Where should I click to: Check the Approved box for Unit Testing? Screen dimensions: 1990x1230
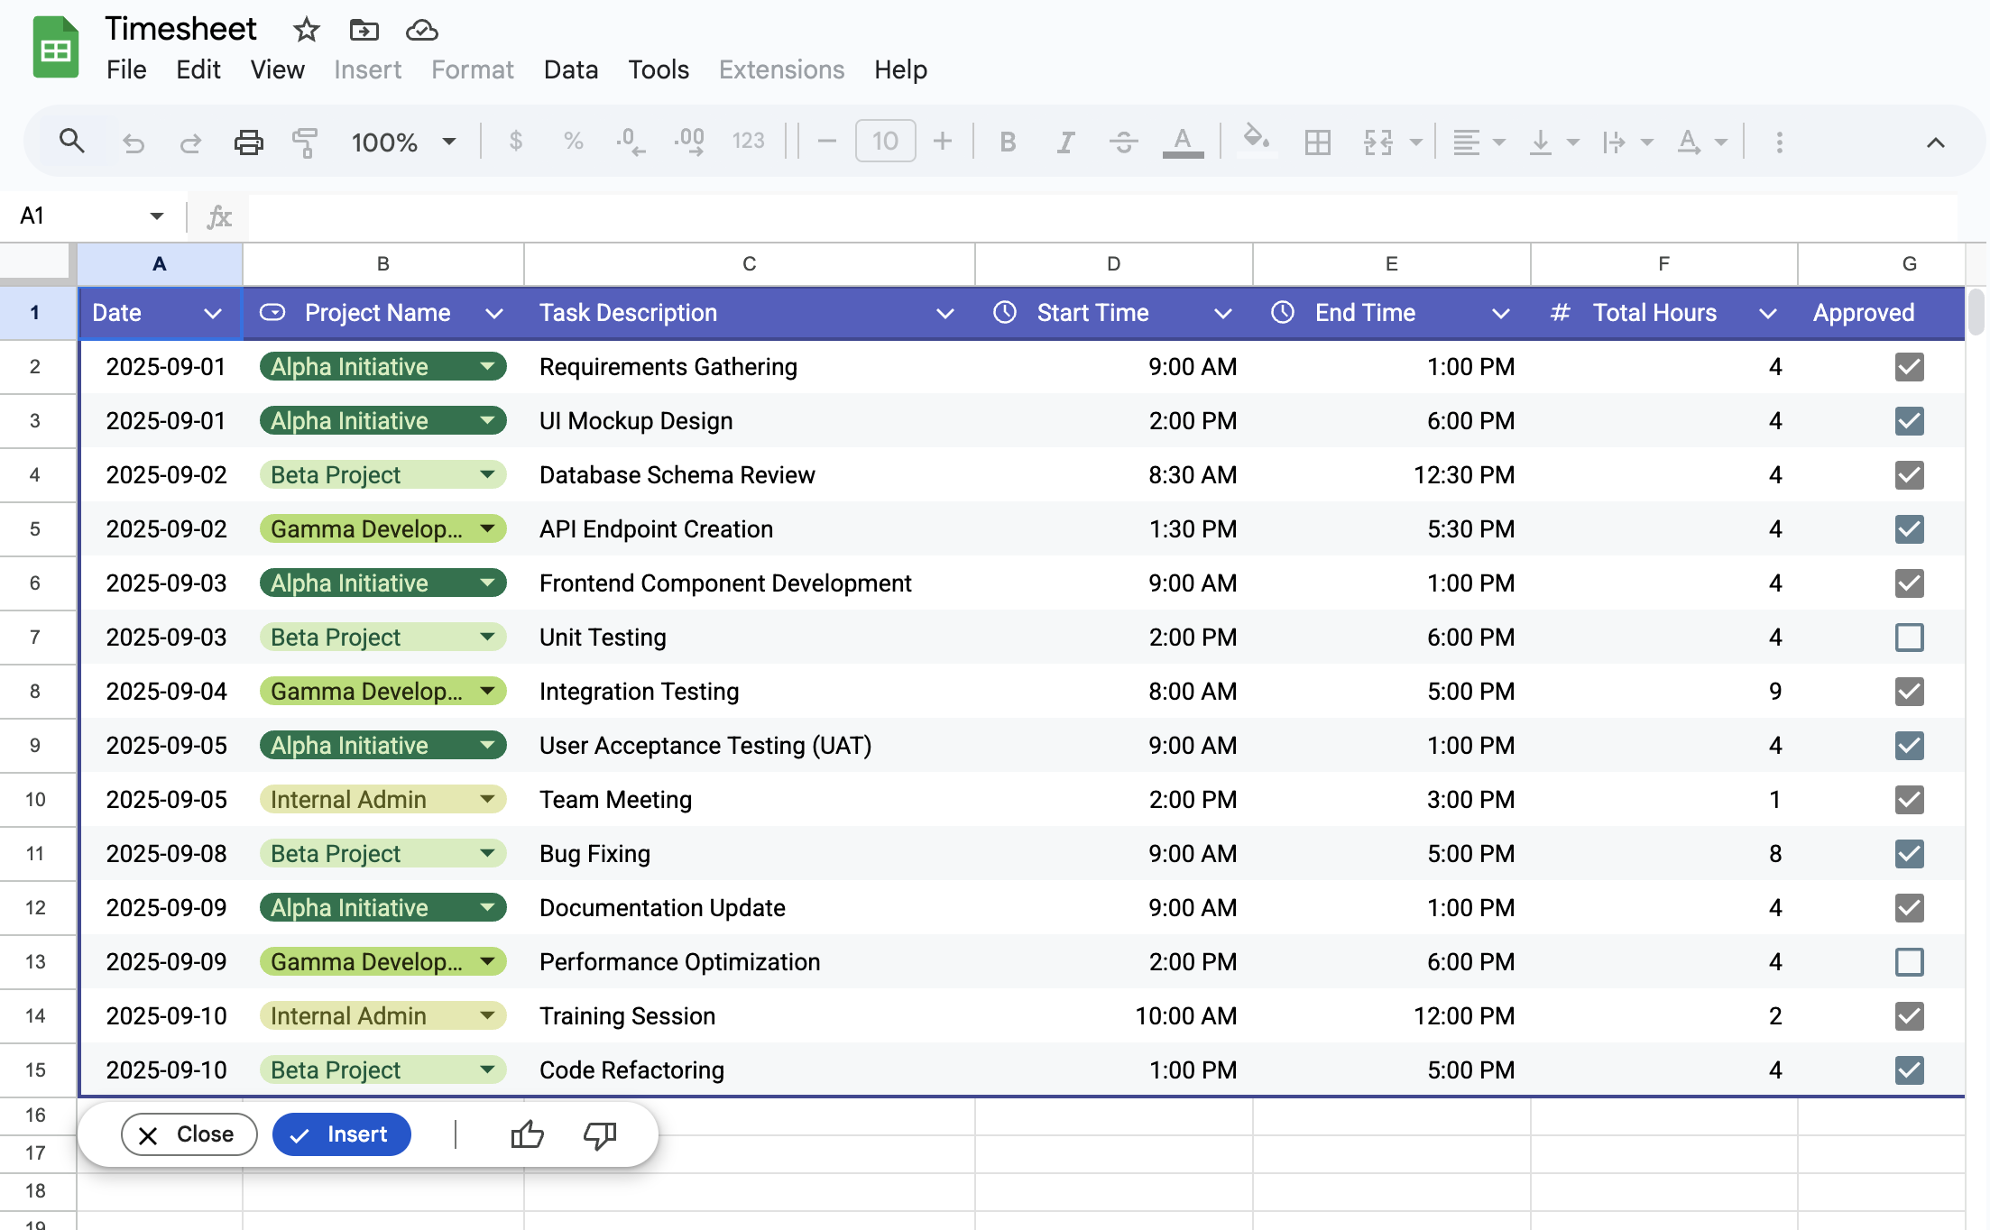click(1909, 638)
